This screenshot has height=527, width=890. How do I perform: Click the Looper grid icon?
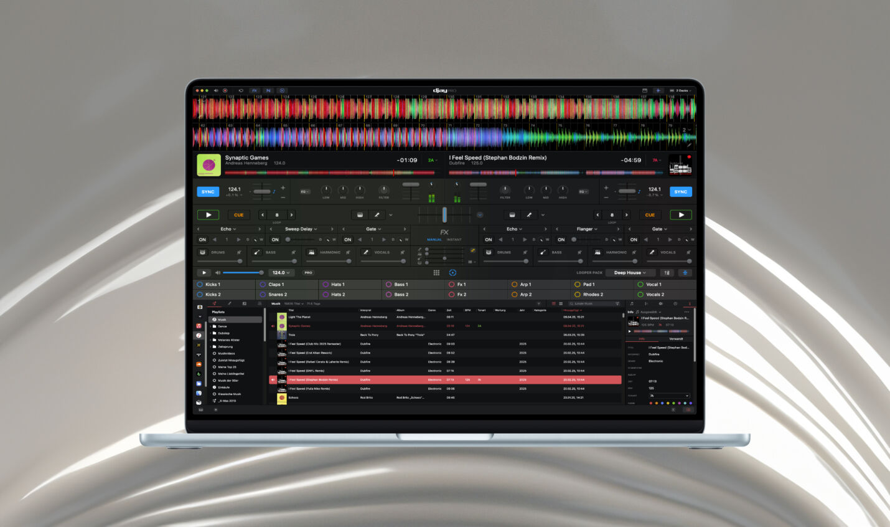(x=437, y=272)
